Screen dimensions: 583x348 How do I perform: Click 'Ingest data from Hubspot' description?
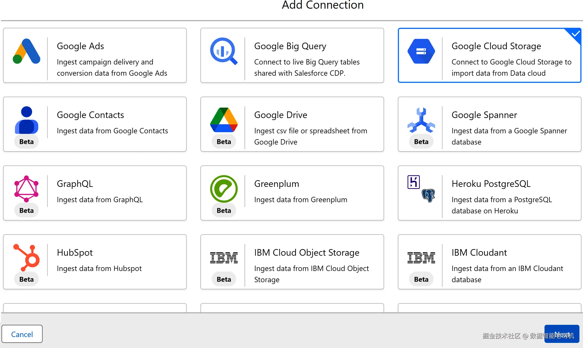[99, 268]
